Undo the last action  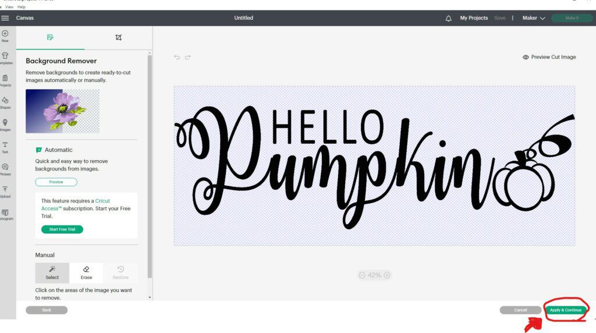[x=177, y=57]
